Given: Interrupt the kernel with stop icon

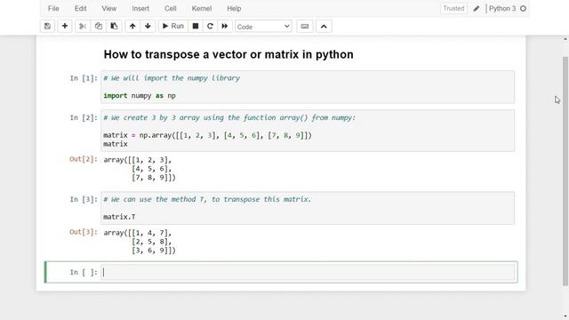Looking at the screenshot, I should [196, 26].
